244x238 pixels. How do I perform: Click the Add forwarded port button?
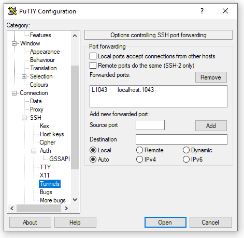[211, 125]
